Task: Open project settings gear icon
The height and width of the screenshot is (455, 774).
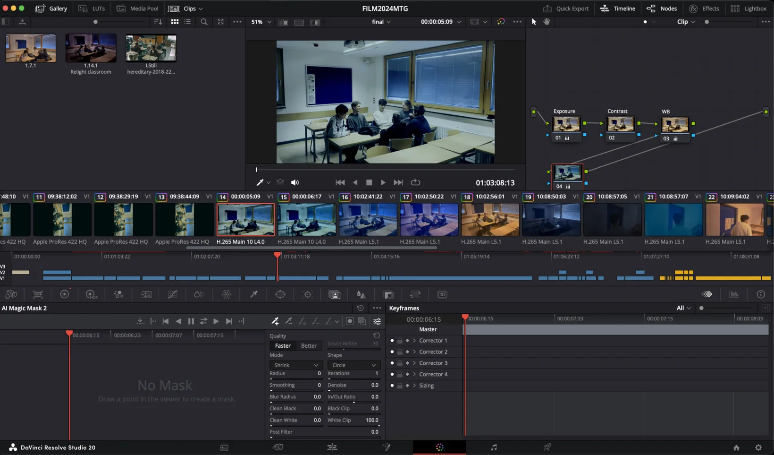Action: point(758,447)
